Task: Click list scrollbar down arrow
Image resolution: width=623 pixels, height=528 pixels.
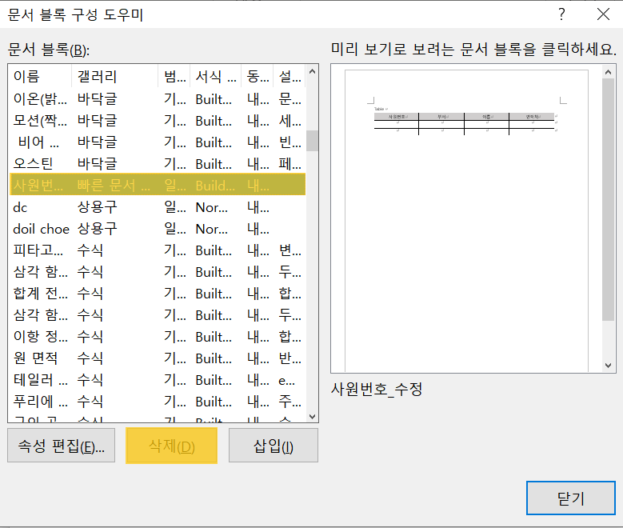Action: [x=312, y=416]
